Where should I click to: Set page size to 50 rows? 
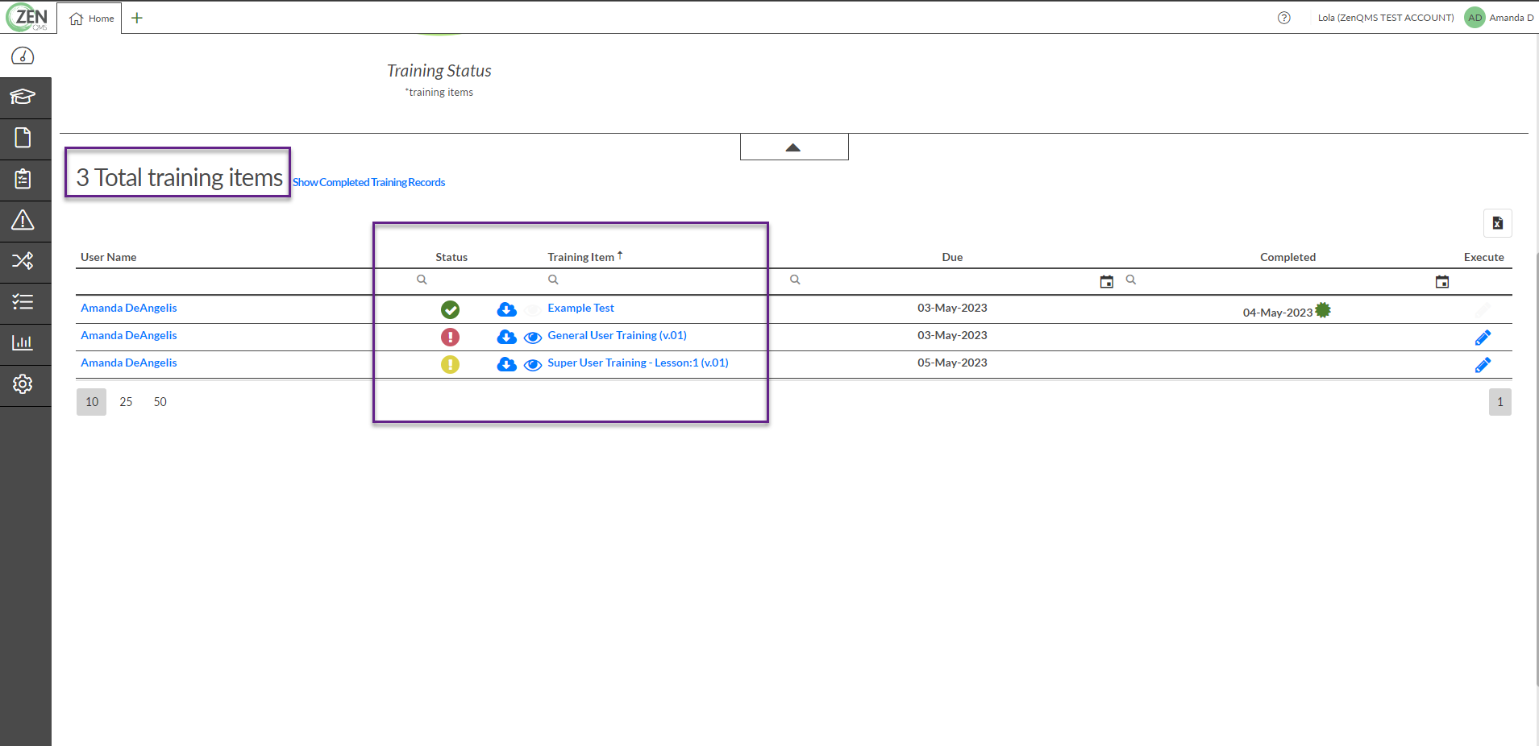pos(160,402)
